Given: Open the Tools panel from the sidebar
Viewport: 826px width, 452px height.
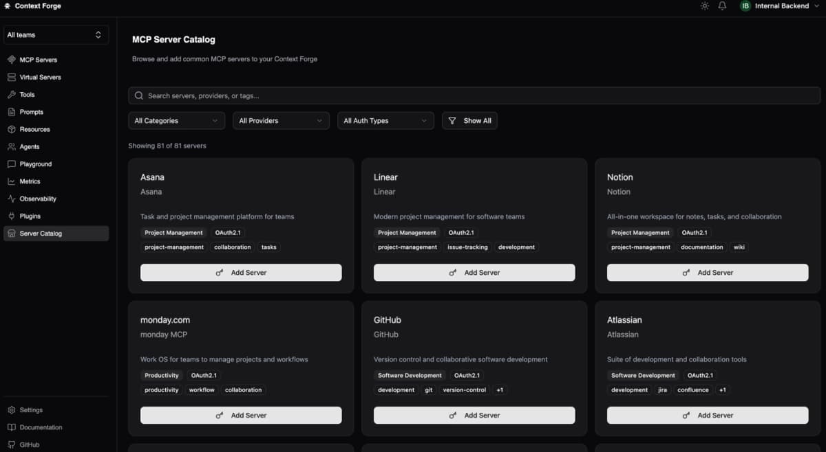Looking at the screenshot, I should click(28, 94).
